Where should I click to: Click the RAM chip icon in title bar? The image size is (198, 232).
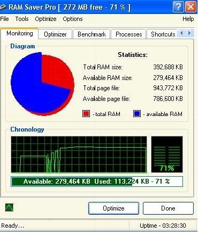(x=3, y=7)
